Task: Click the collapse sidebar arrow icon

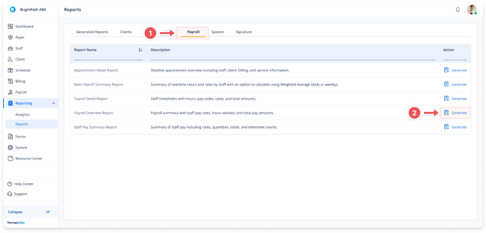Action: tap(48, 212)
